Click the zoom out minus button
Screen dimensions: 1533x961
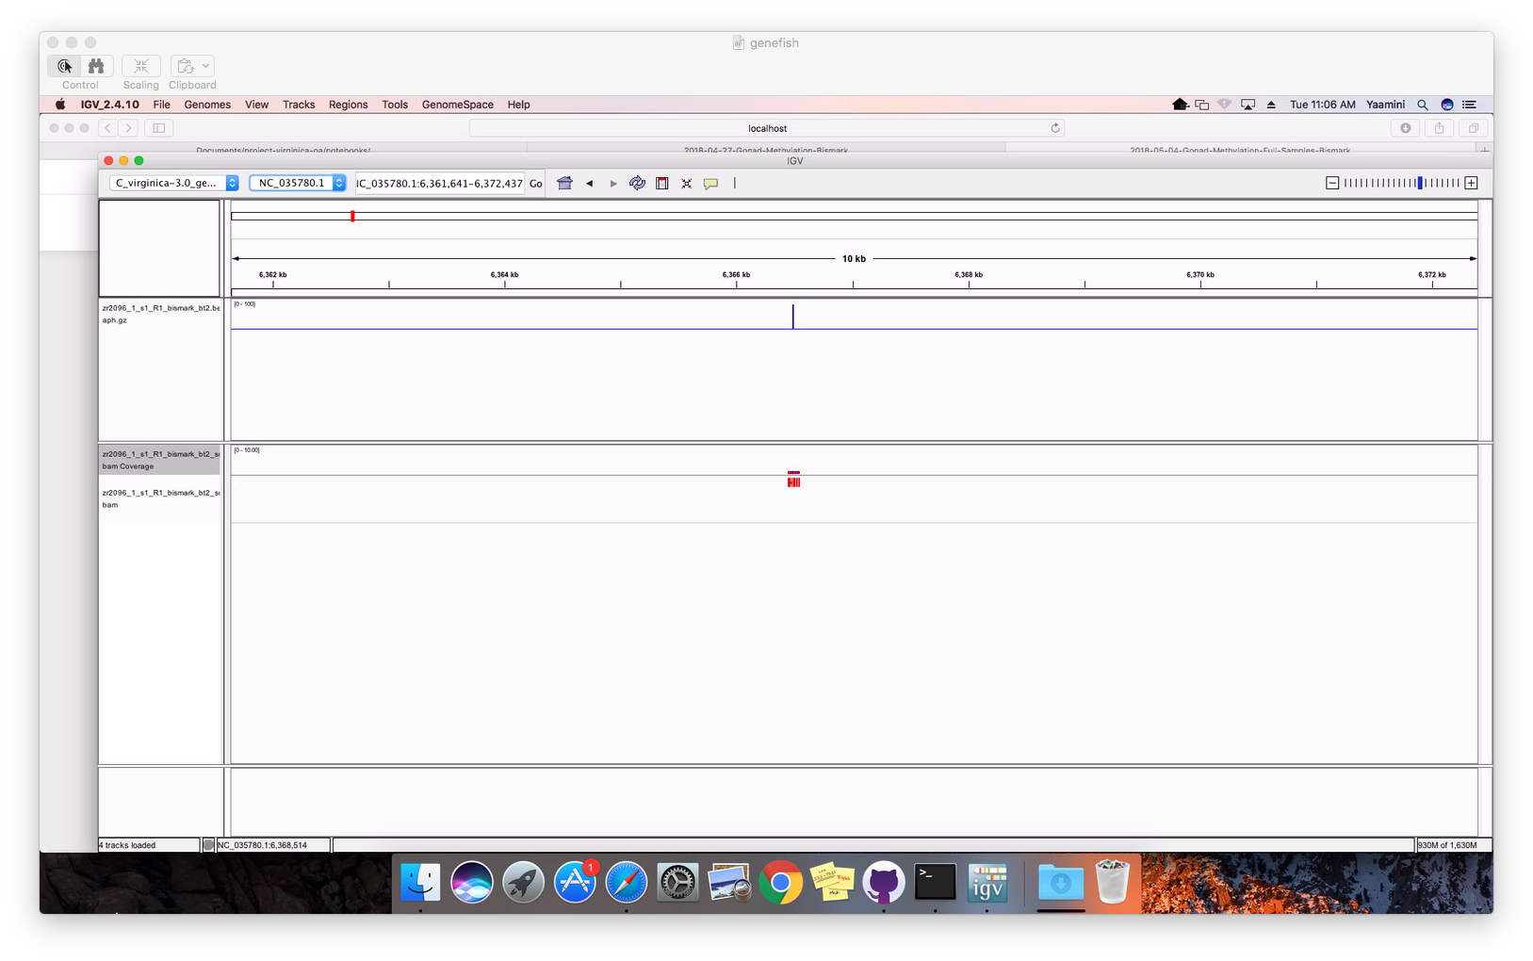(1332, 183)
